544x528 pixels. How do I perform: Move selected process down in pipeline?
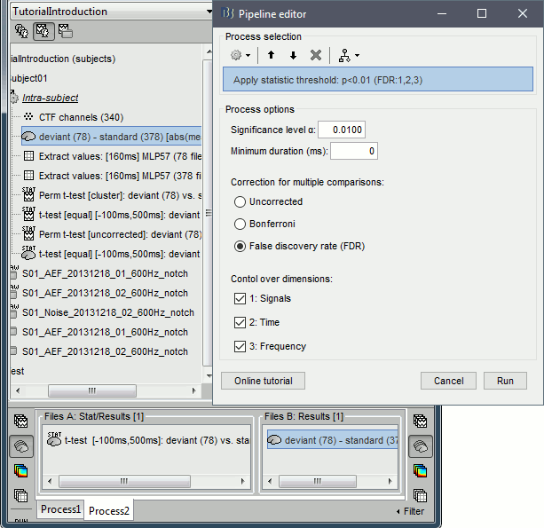(293, 55)
